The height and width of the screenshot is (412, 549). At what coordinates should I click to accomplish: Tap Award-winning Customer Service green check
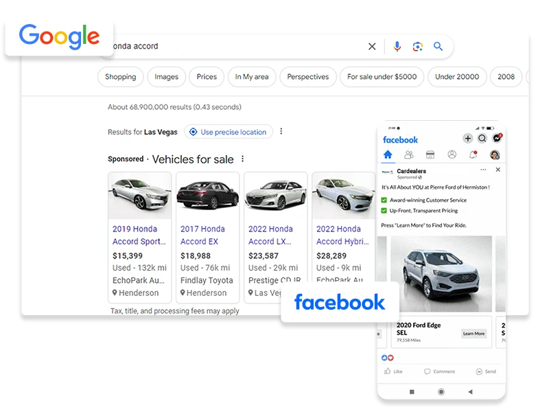(x=384, y=200)
